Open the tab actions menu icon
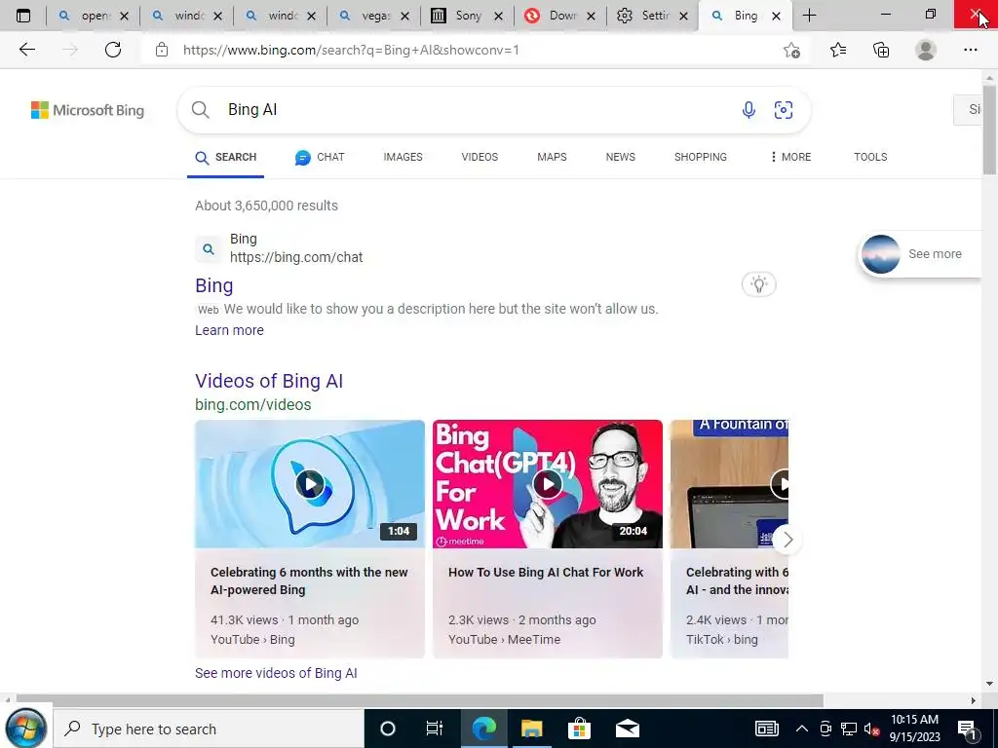This screenshot has height=748, width=998. pyautogui.click(x=23, y=16)
